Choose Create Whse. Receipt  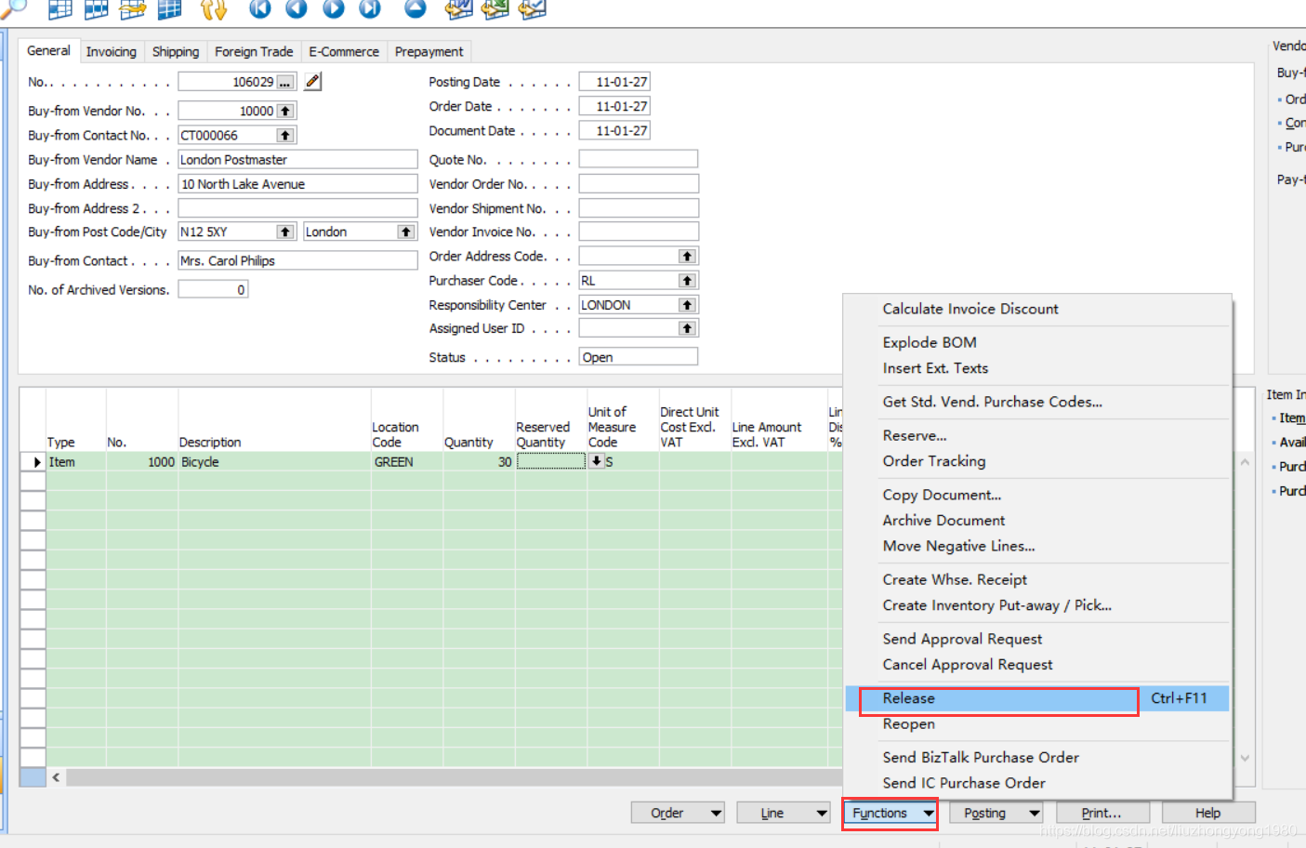1037,579
